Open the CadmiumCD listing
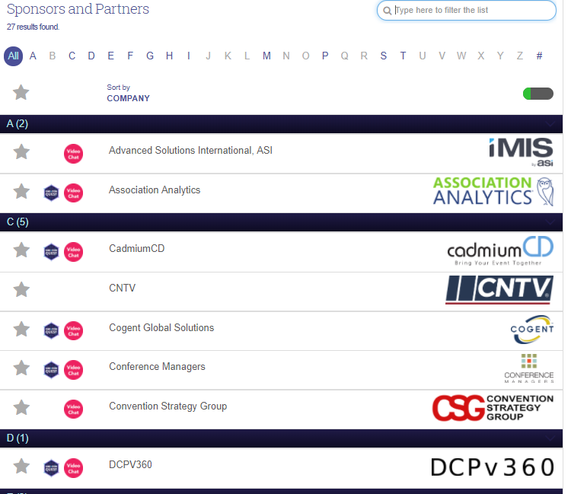571x494 pixels. tap(136, 249)
